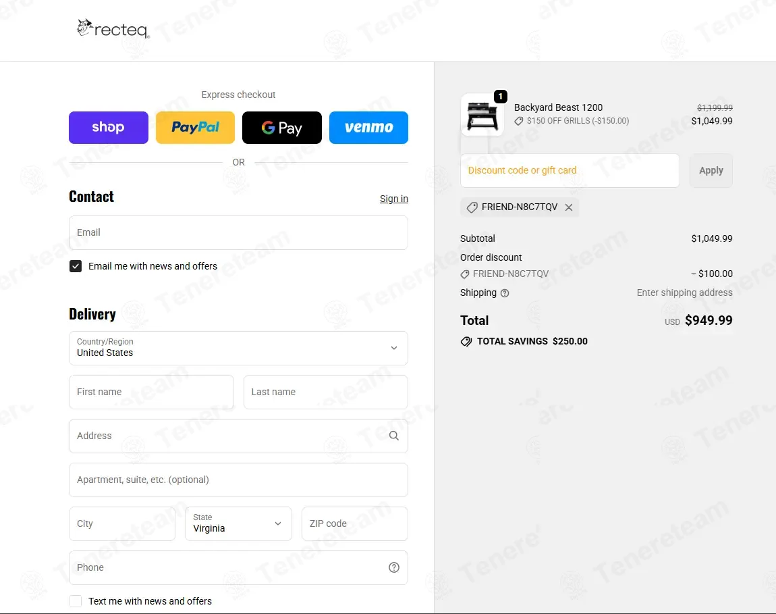Uncheck Email me with news and offers
Screen dimensions: 776x614
coord(76,266)
